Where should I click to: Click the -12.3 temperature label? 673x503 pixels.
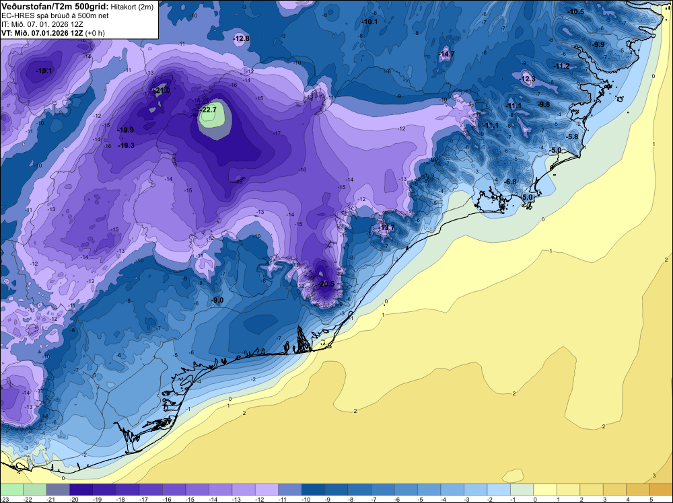click(528, 79)
